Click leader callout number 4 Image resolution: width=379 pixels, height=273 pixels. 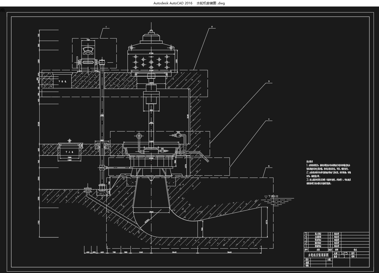pyautogui.click(x=269, y=119)
